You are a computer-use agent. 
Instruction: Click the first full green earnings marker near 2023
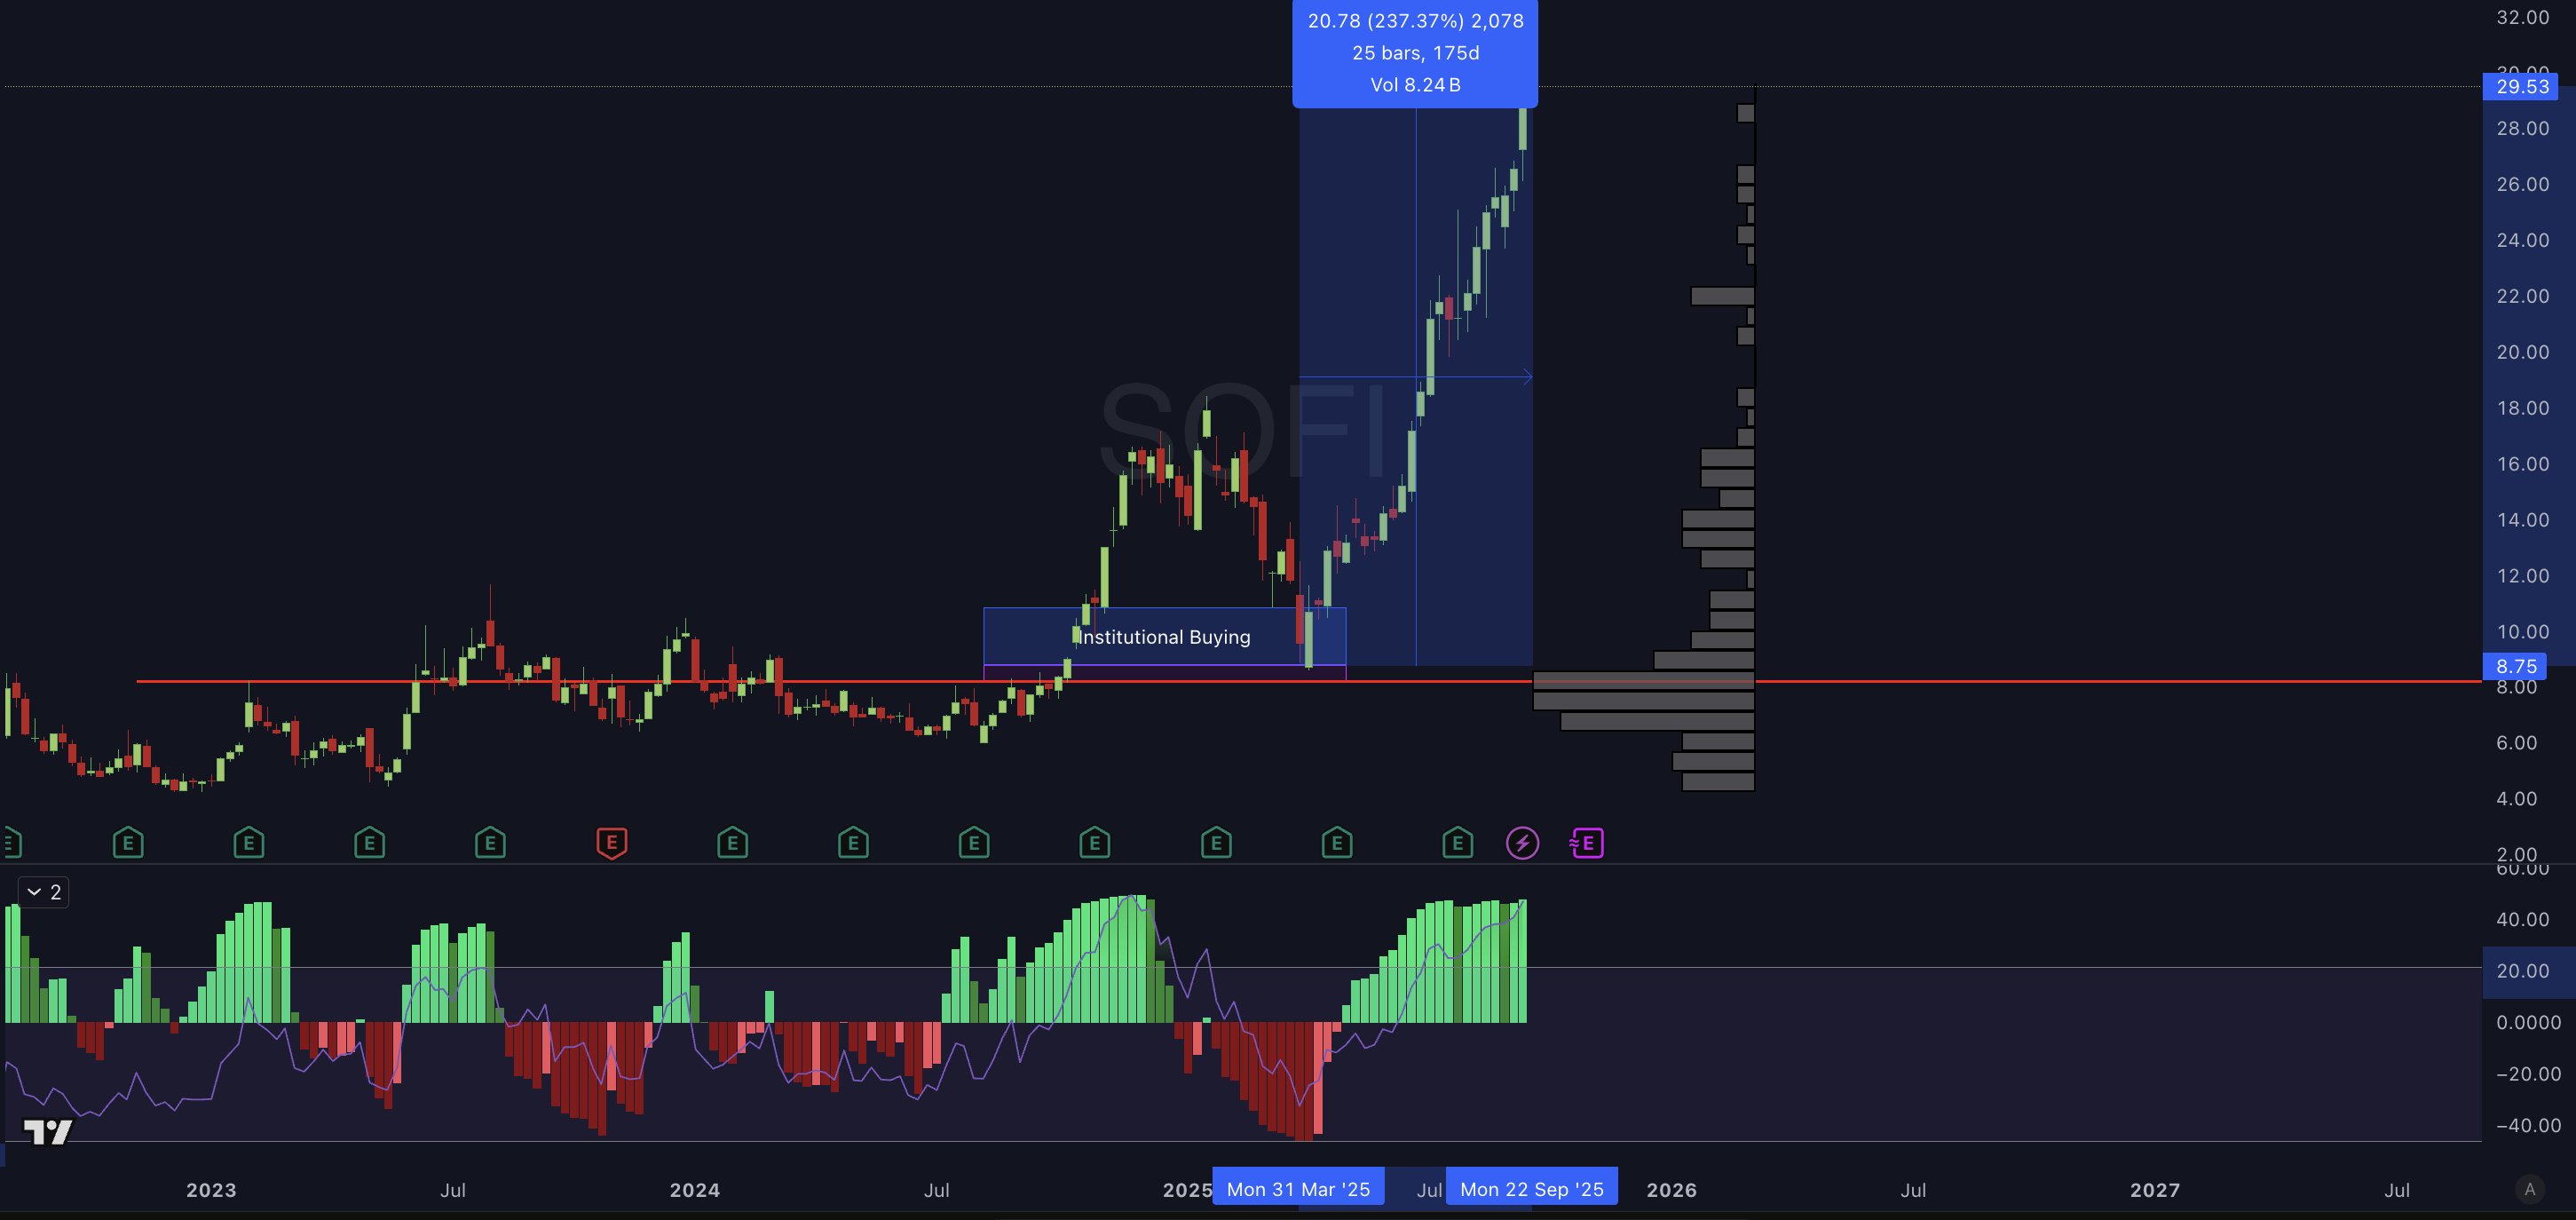click(x=128, y=843)
